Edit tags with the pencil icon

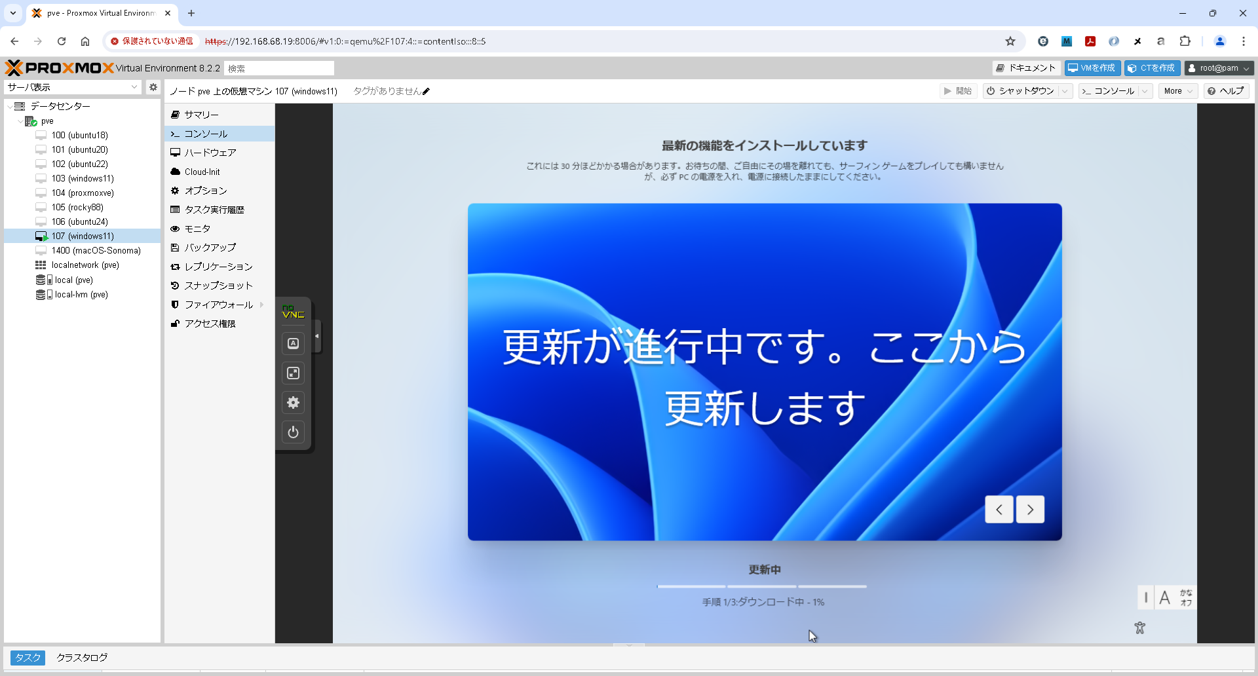pyautogui.click(x=426, y=92)
